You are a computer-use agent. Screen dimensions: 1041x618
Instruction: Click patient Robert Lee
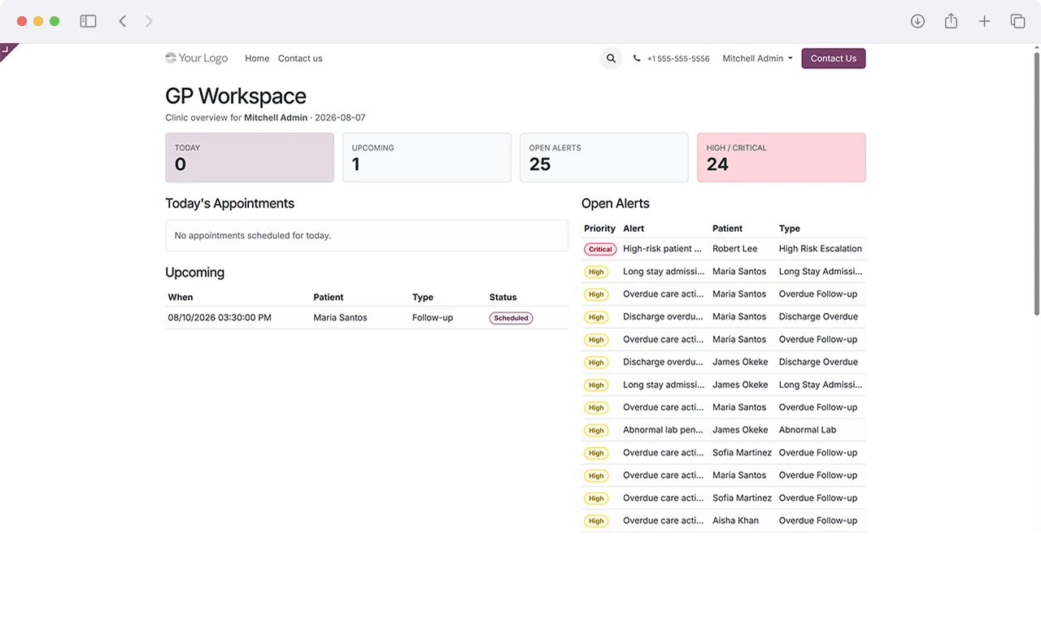[x=735, y=249]
